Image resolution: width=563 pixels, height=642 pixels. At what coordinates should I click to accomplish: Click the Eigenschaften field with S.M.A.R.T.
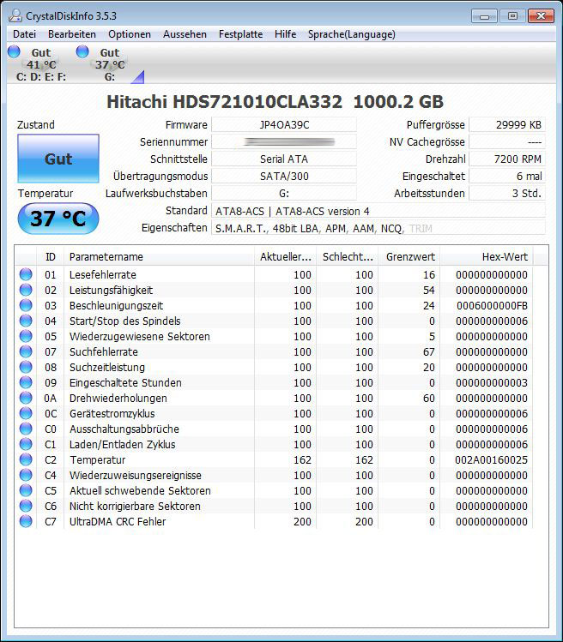pyautogui.click(x=378, y=229)
